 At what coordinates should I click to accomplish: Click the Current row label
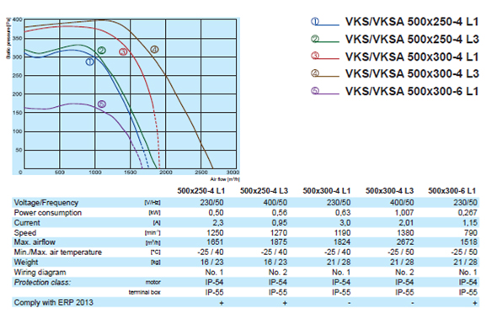pyautogui.click(x=27, y=223)
